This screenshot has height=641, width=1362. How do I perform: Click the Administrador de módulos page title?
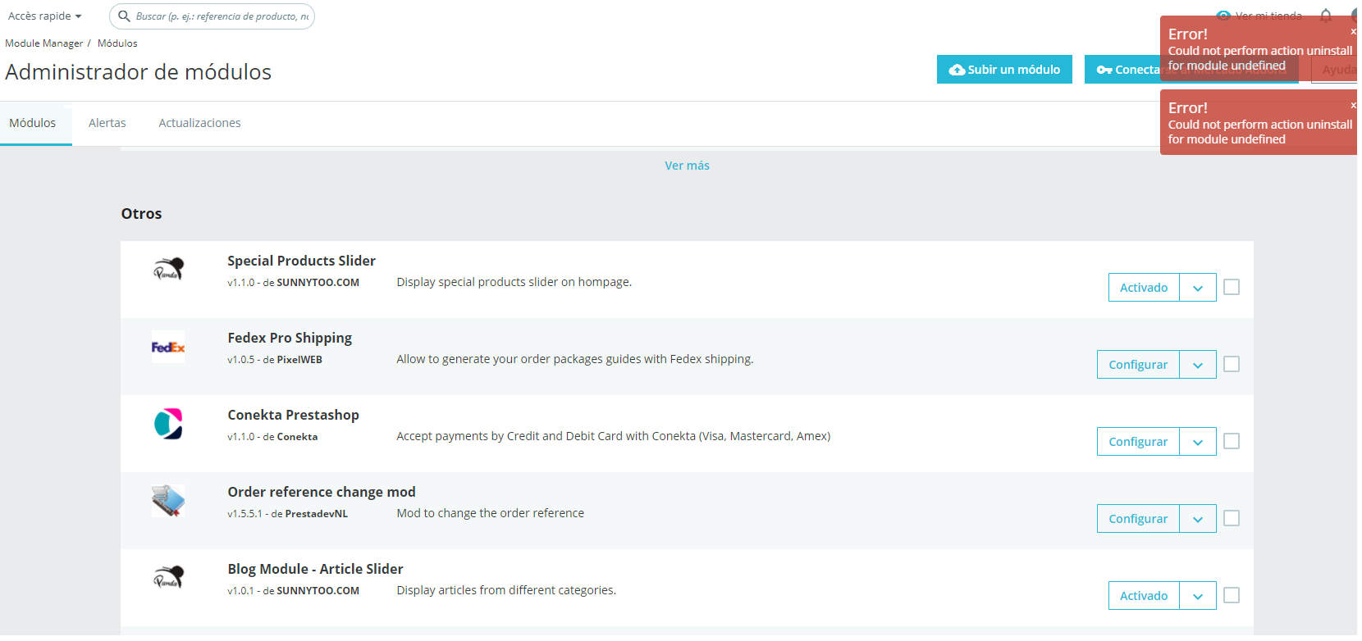tap(138, 72)
